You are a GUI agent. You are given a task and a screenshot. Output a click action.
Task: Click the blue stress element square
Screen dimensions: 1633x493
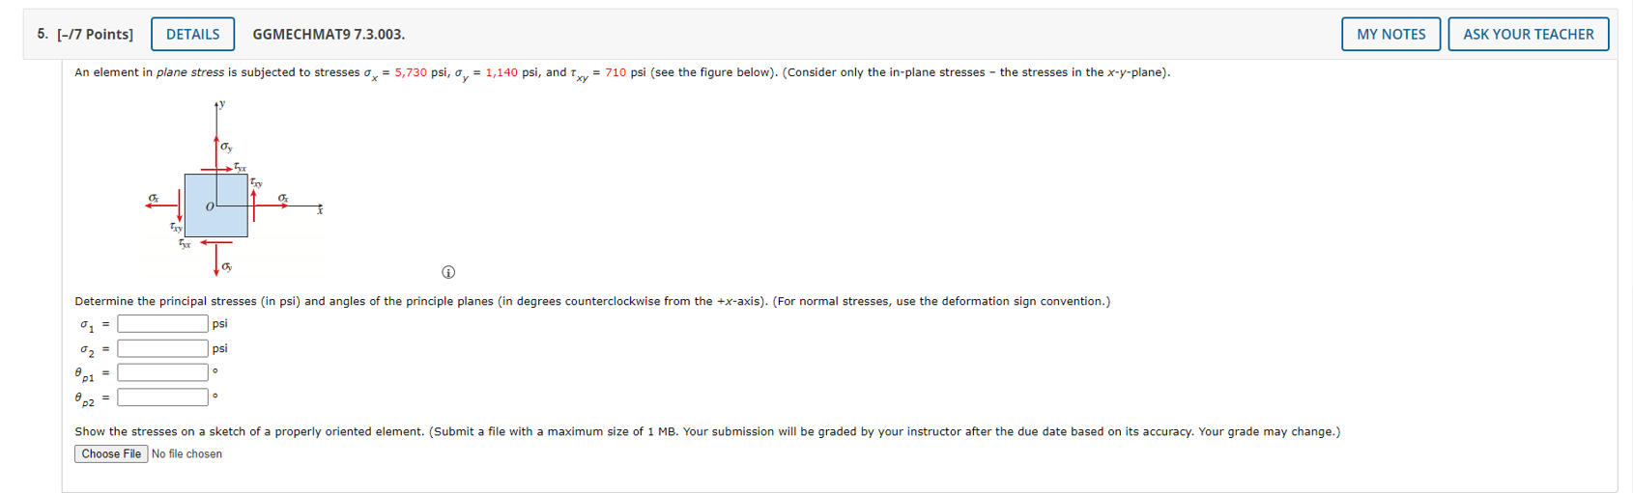216,205
